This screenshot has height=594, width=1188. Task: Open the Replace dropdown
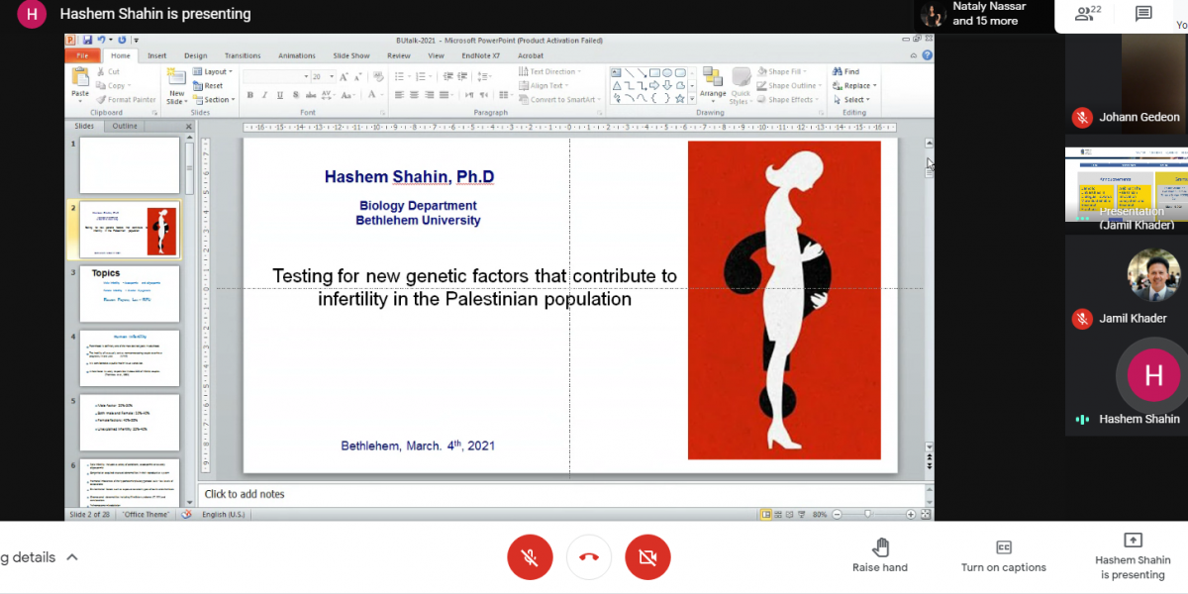point(855,86)
